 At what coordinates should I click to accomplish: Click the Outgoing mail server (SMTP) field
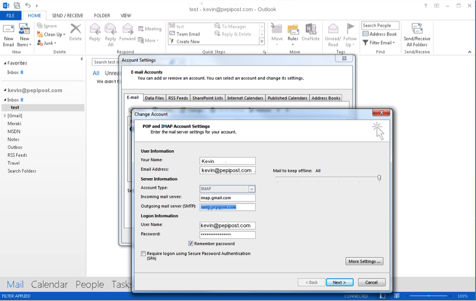(x=228, y=207)
